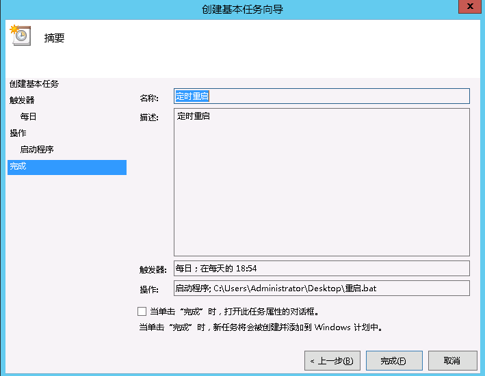Screen dimensions: 485x376
Task: Go to 触发器 step in left sidebar
Action: 22,100
